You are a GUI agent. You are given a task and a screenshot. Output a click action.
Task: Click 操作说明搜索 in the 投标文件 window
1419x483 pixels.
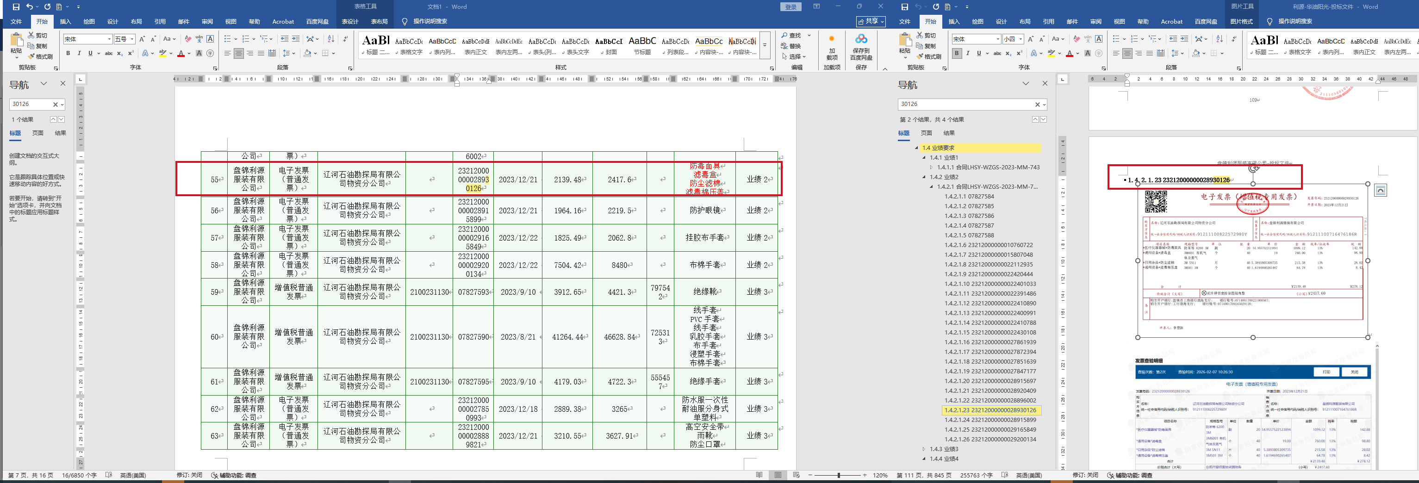1295,21
